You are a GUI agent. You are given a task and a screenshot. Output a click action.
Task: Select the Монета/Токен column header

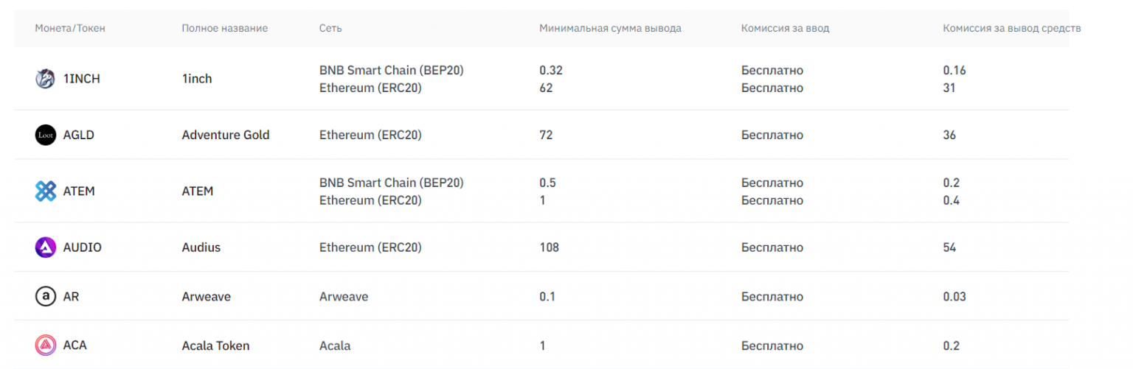70,29
